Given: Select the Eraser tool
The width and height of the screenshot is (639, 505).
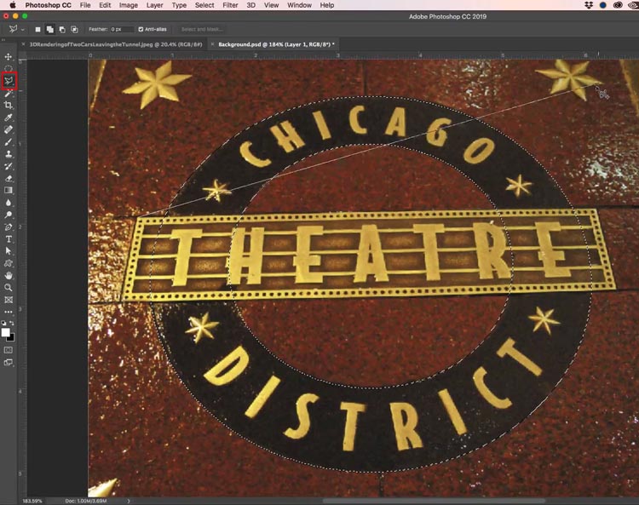Looking at the screenshot, I should tap(9, 178).
